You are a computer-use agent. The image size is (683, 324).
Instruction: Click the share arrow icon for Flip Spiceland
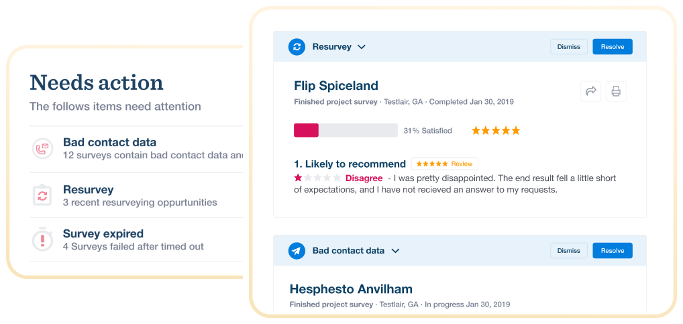point(591,91)
